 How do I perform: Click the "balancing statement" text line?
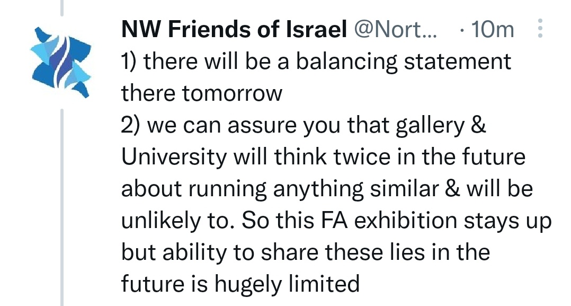coord(316,62)
